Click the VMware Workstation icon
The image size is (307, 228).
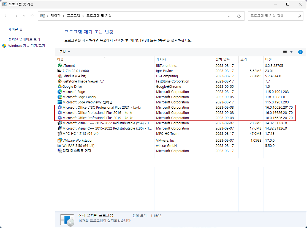pos(60,140)
